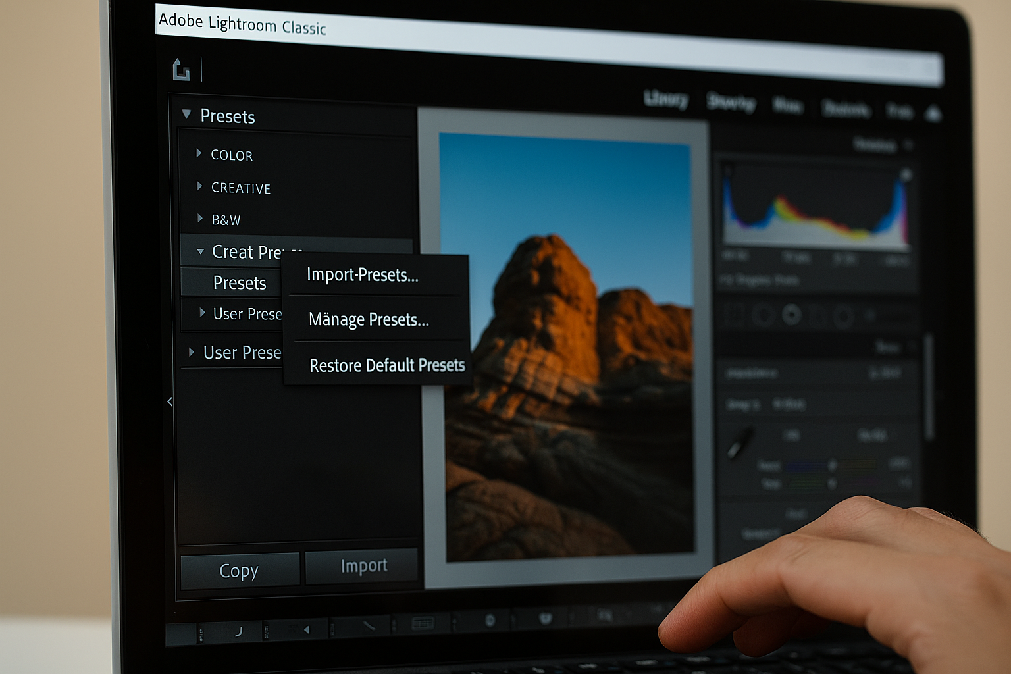Choose Manage Presets from the context menu
Viewport: 1011px width, 674px height.
click(368, 320)
